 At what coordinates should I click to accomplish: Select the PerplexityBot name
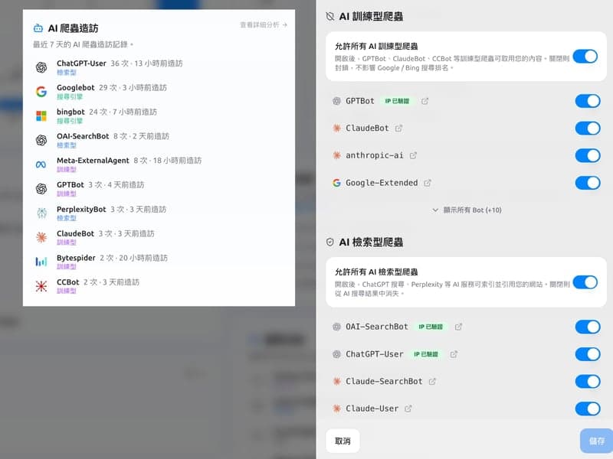coord(81,209)
